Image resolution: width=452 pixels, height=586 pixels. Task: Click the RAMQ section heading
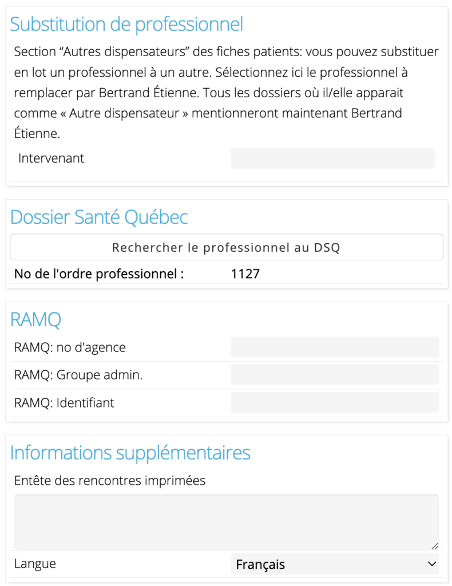(x=35, y=319)
